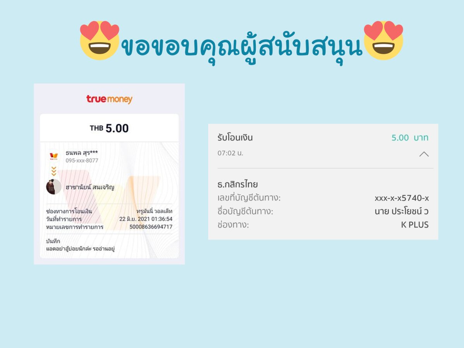Click the left heart-eyes emoji
Screen dimensions: 464x348
99,40
